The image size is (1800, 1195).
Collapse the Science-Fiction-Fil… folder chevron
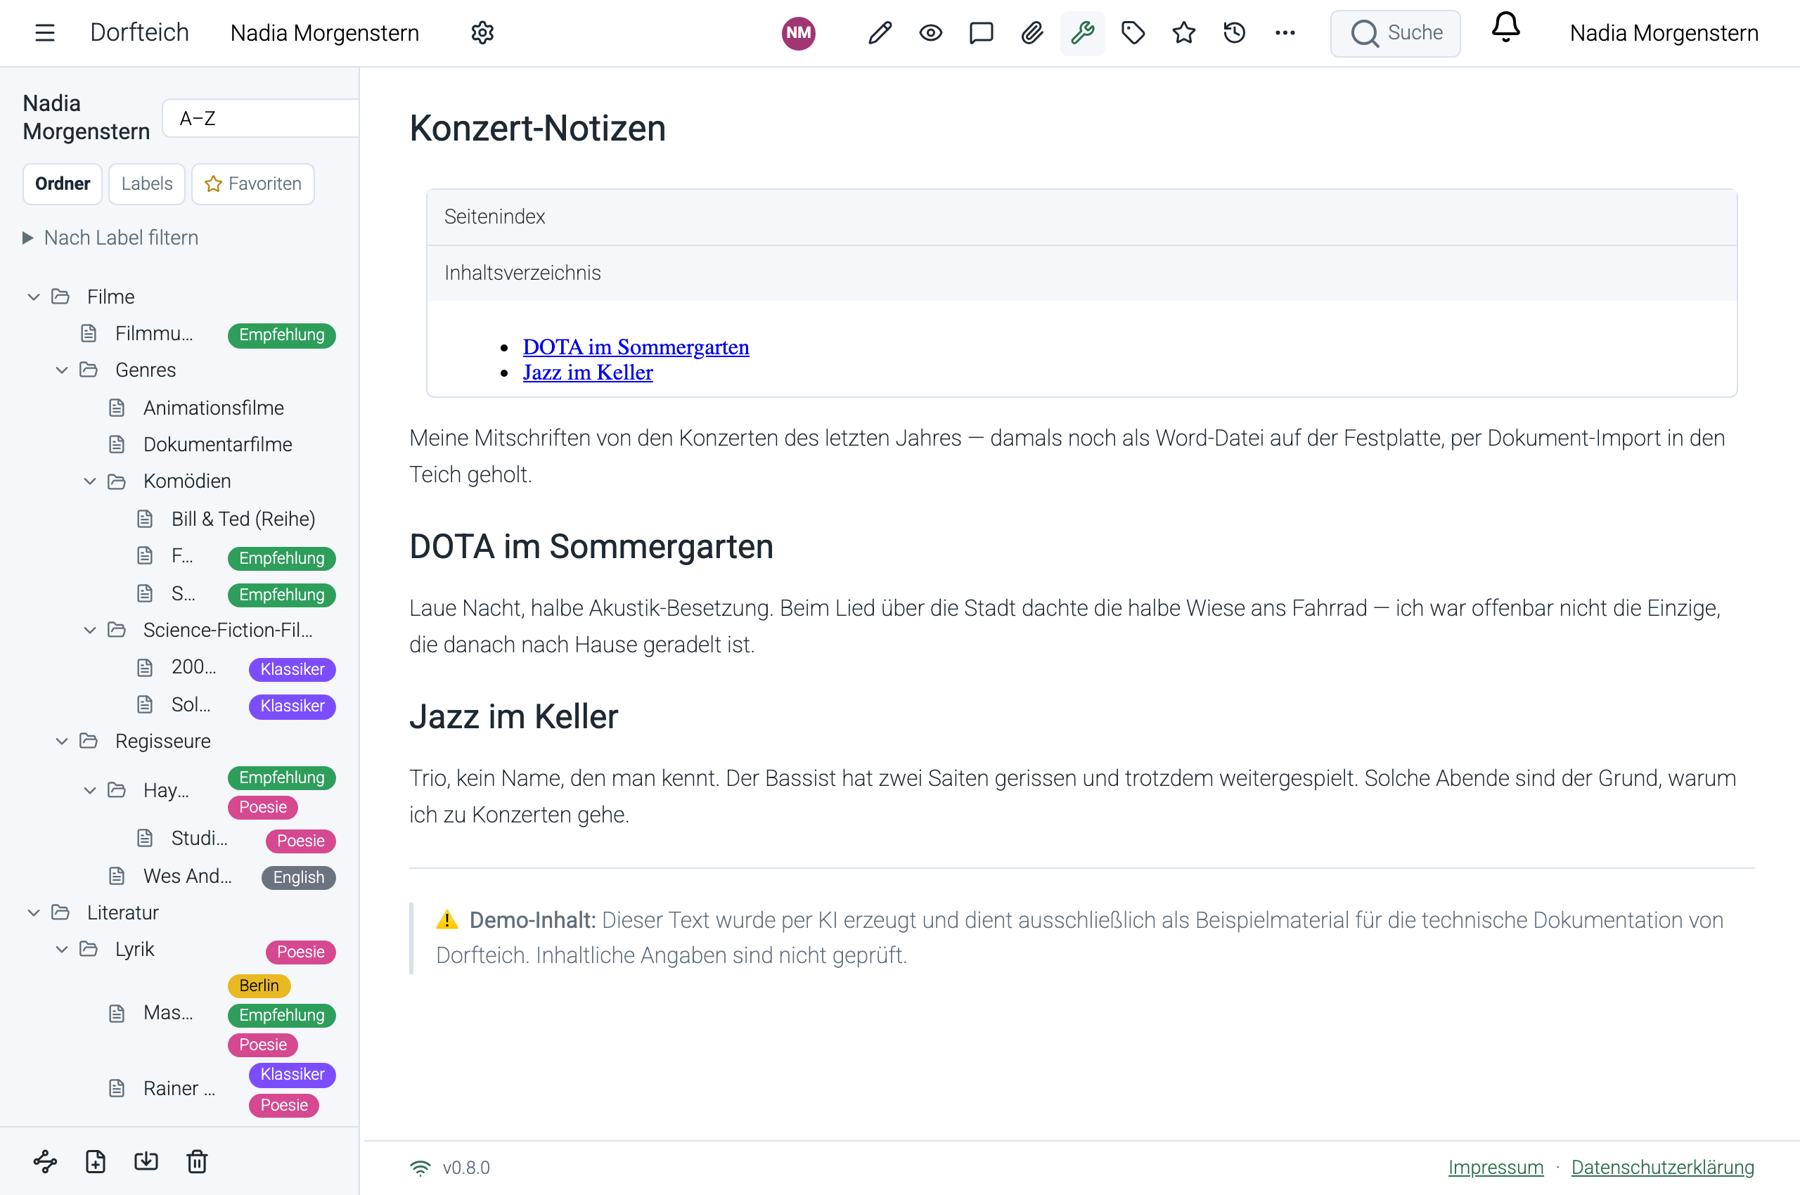(90, 630)
